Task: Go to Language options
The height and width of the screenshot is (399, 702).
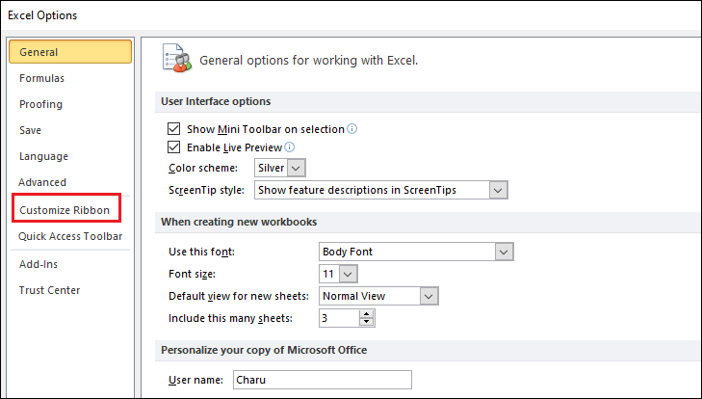Action: coord(43,156)
